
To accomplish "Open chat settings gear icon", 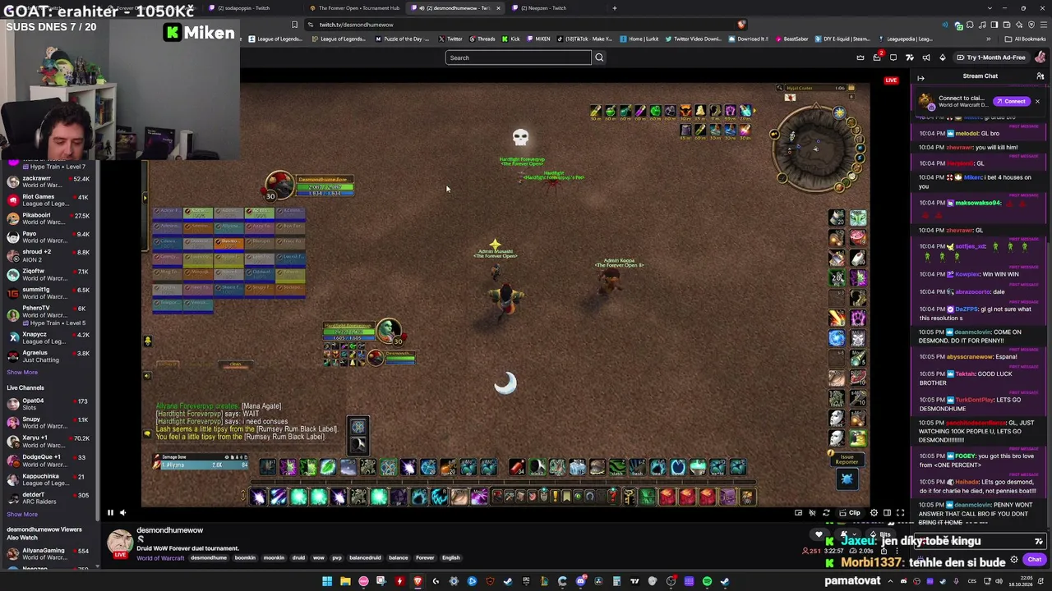I will click(x=1014, y=560).
